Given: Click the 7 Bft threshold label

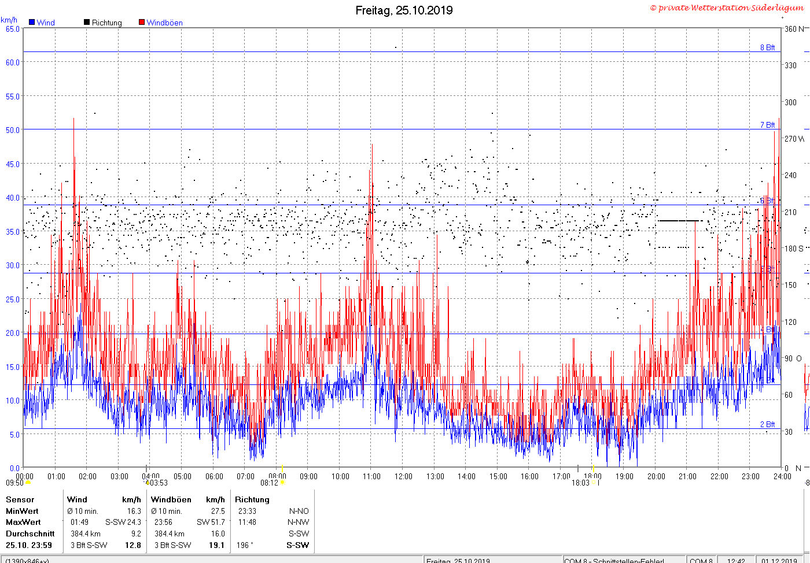Looking at the screenshot, I should click(x=767, y=125).
